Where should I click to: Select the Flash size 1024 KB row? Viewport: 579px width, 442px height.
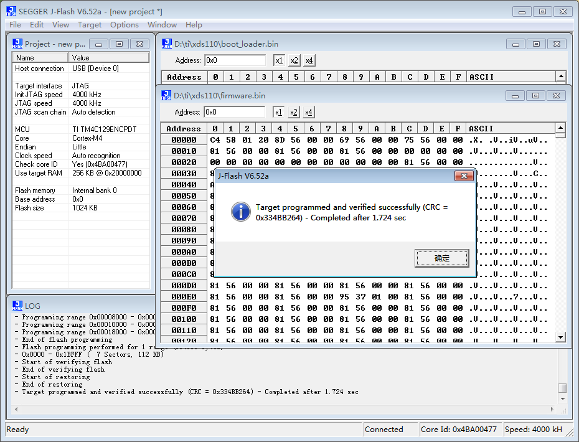pyautogui.click(x=81, y=208)
